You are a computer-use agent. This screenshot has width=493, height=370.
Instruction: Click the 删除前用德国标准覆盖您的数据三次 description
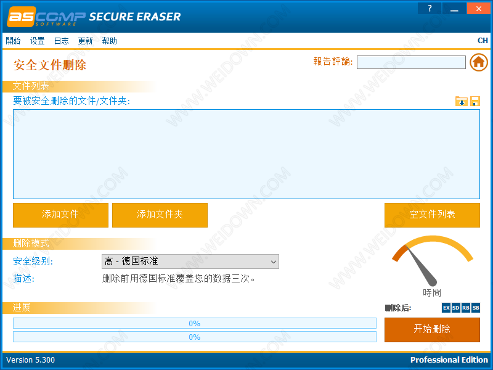179,279
